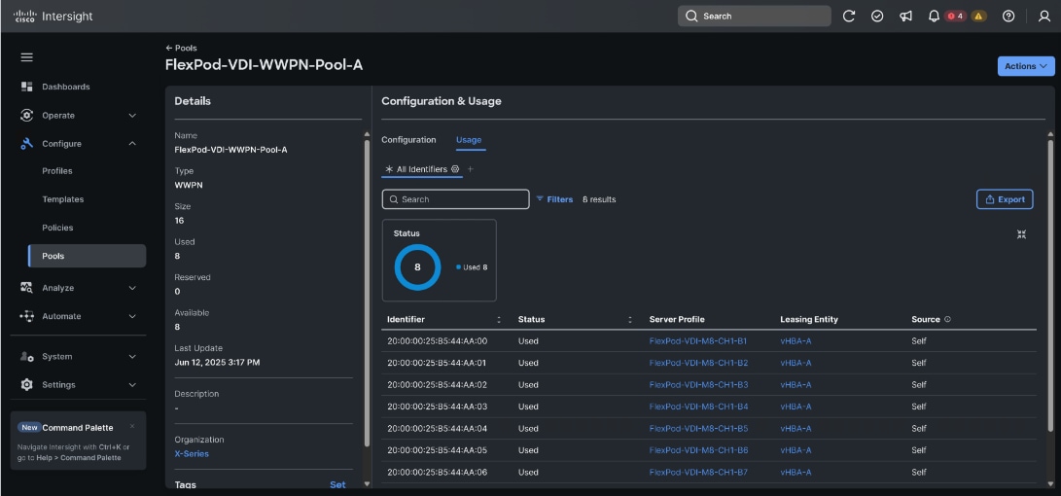Click the Operate sidebar icon
This screenshot has height=496, width=1061.
27,115
